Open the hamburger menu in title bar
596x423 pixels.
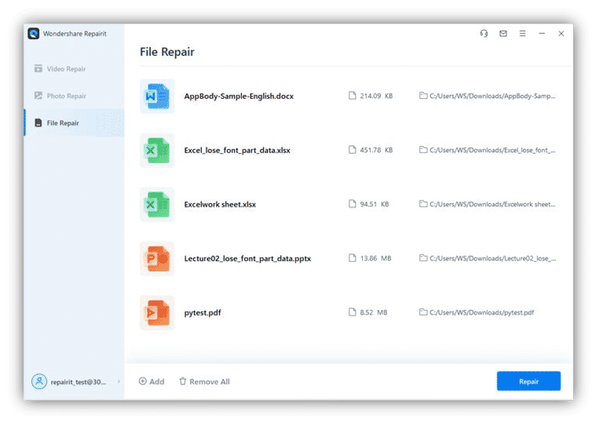click(522, 34)
